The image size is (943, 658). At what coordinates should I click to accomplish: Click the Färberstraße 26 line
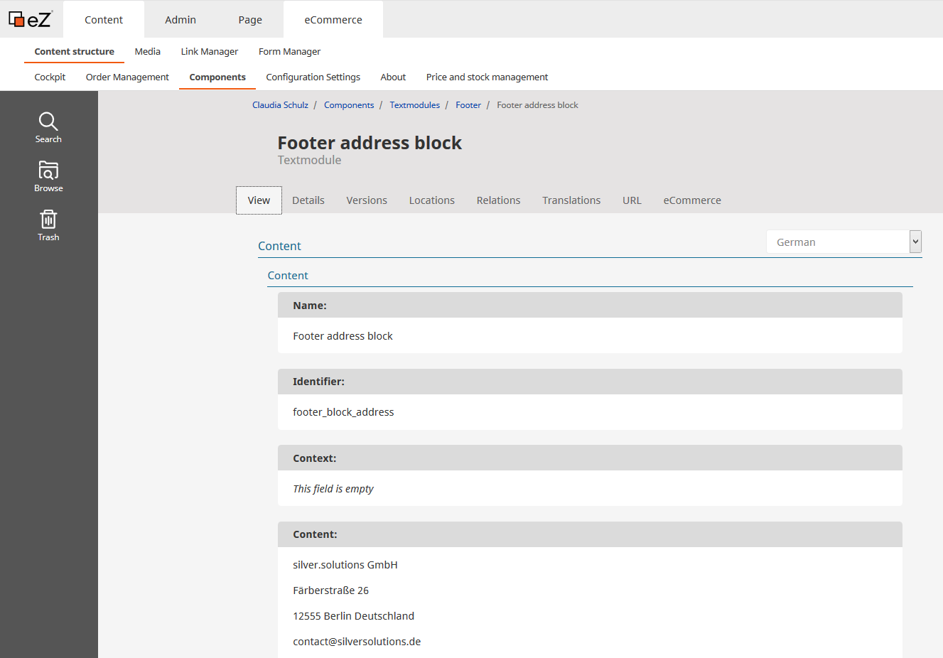[330, 590]
